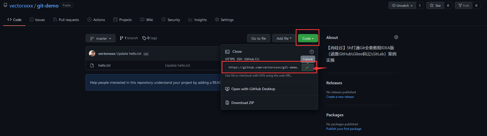The width and height of the screenshot is (487, 136).
Task: Open repository Settings tab
Action: tap(224, 20)
